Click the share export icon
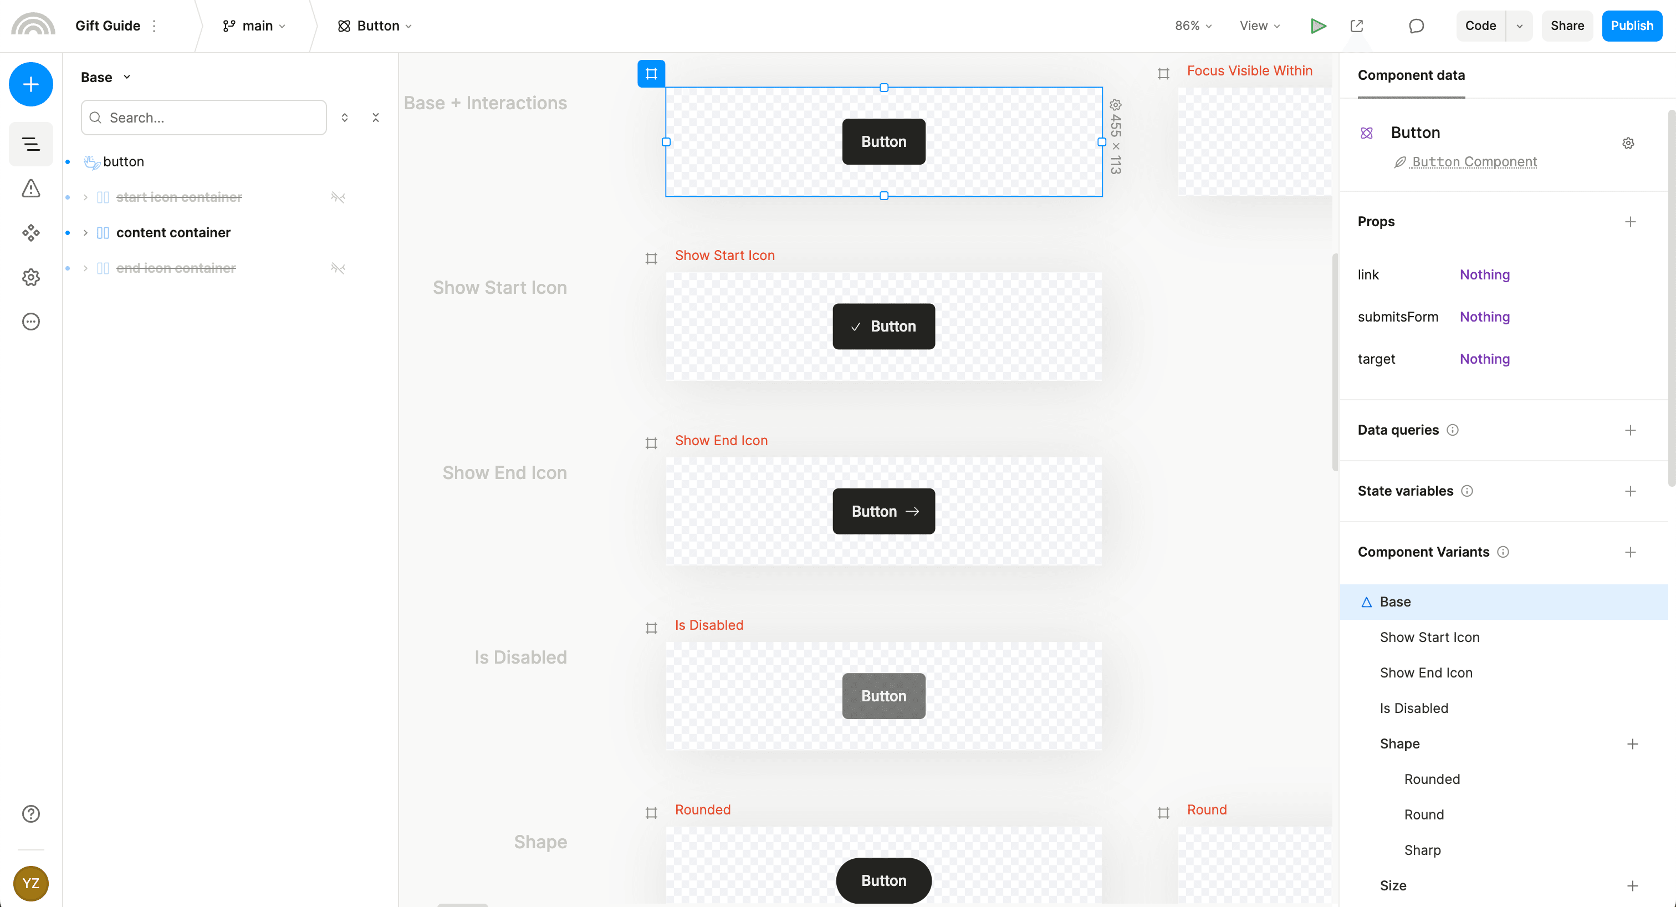This screenshot has width=1676, height=907. (1357, 26)
